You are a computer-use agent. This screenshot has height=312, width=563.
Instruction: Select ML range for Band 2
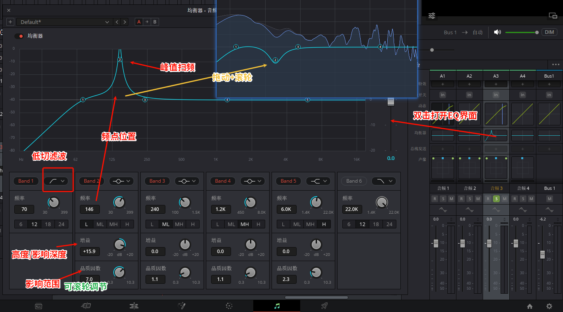click(x=100, y=224)
